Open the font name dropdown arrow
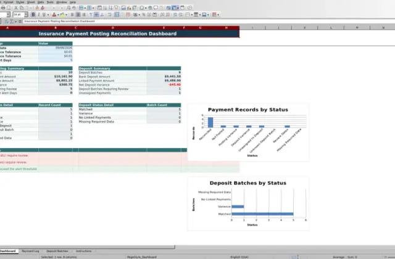Screen dimensions: 395x259 8,15
